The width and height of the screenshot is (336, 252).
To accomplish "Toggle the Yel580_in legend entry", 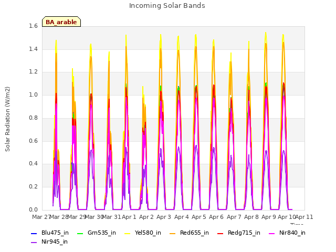I will coord(143,233).
